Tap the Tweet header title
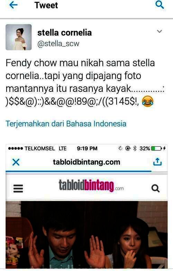The image size is (173, 271). tap(46, 5)
